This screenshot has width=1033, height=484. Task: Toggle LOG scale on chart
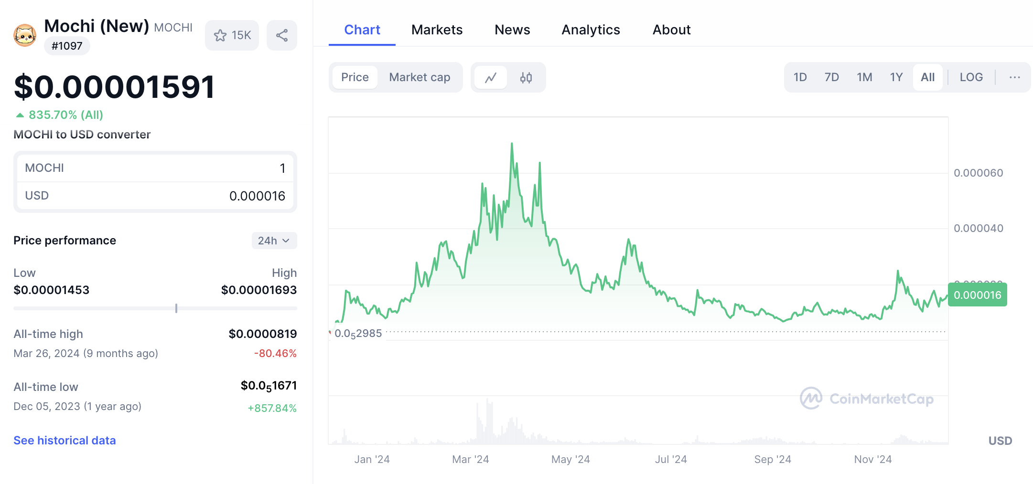(971, 77)
